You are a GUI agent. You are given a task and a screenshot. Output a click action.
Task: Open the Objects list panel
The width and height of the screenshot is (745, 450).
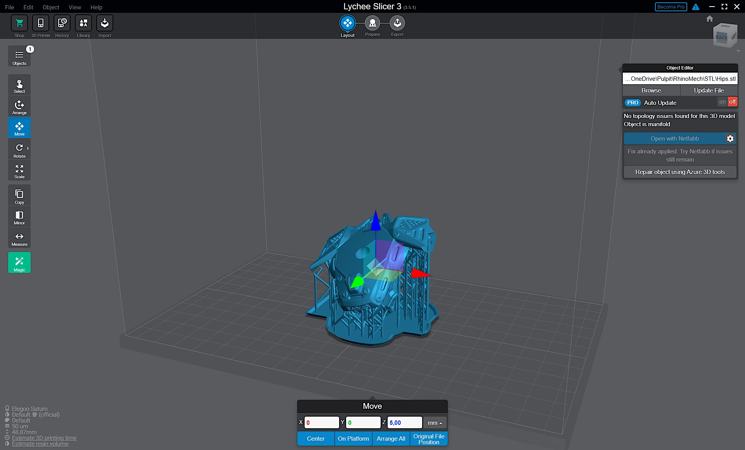[x=19, y=56]
